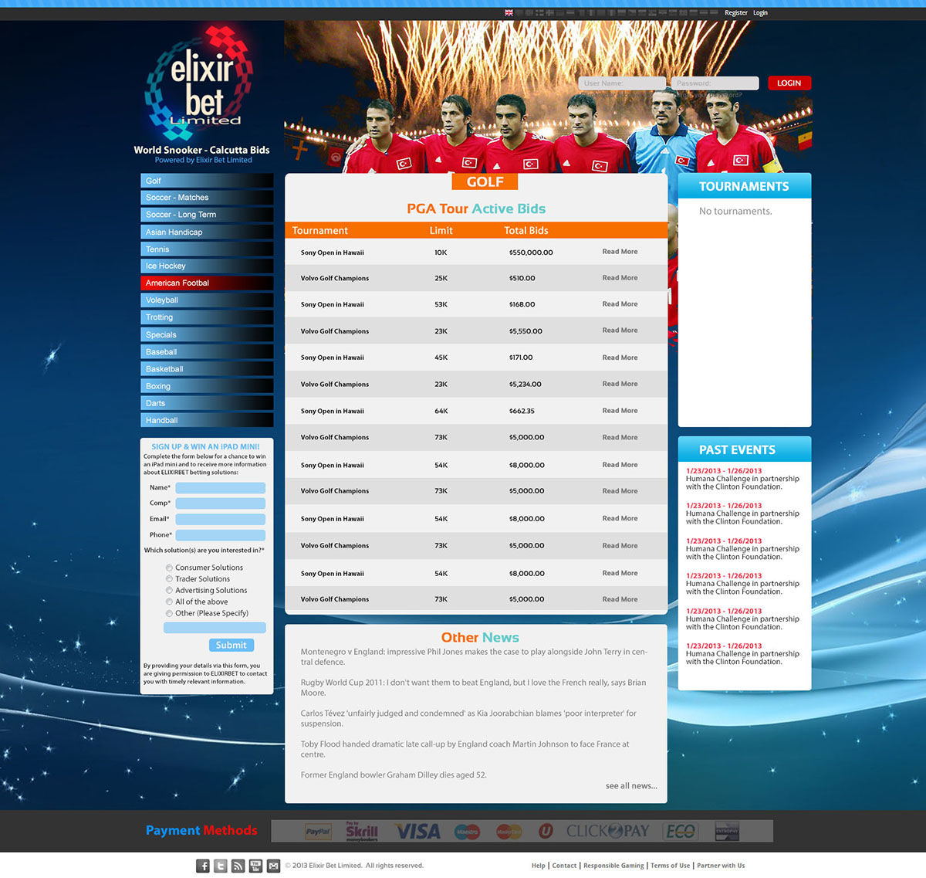The image size is (926, 878).
Task: Open highlighted American Footbal item
Action: click(207, 283)
